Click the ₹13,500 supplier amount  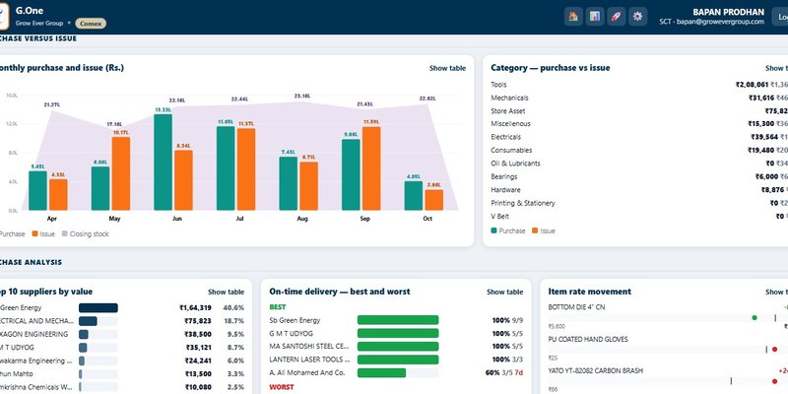[198, 374]
